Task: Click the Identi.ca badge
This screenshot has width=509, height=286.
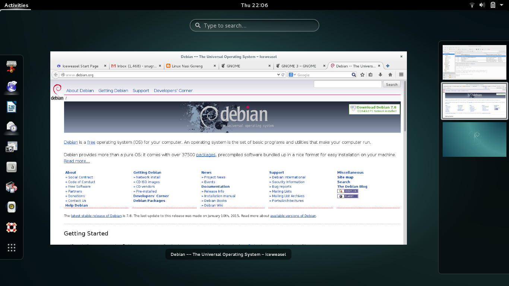Action: (x=348, y=191)
